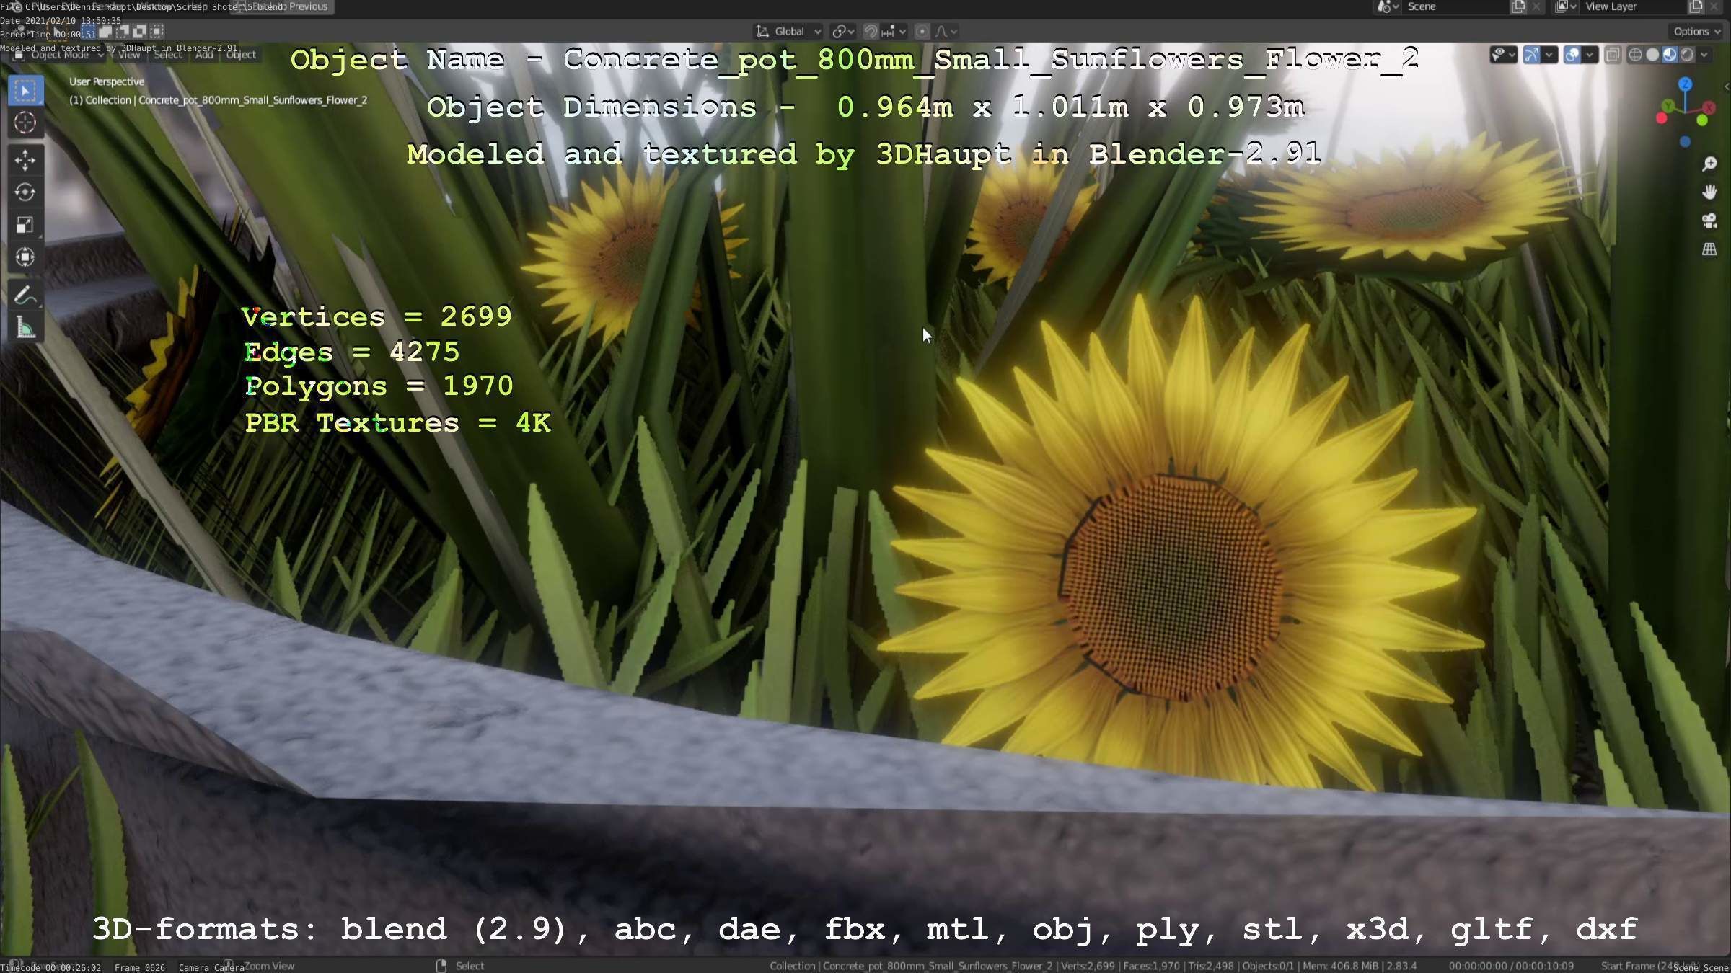This screenshot has width=1731, height=973.
Task: Open the Add menu
Action: point(204,55)
